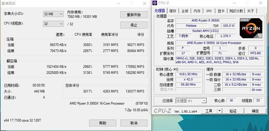Click the elapsed time 00:00:55

point(39,85)
